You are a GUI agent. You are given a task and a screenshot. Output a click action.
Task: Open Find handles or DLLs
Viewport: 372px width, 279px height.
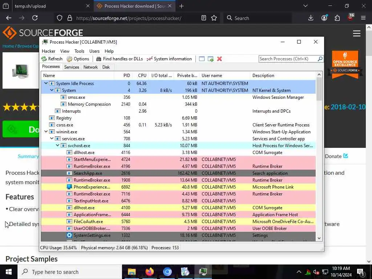(x=119, y=59)
